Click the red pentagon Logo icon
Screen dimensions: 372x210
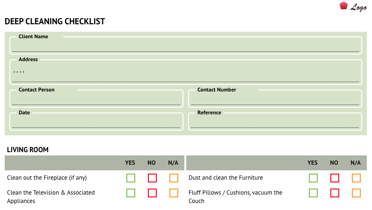tap(343, 6)
